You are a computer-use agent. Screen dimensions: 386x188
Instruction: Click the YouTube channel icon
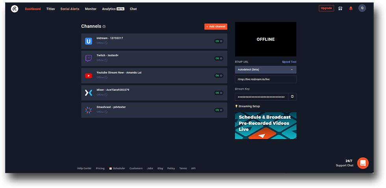pyautogui.click(x=89, y=76)
